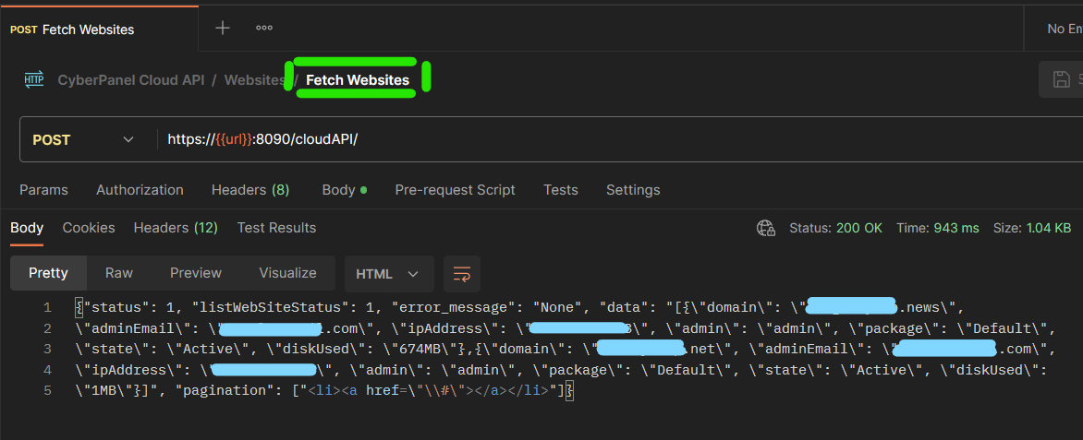This screenshot has height=440, width=1083.
Task: Click the HTTP request type icon
Action: tap(34, 80)
